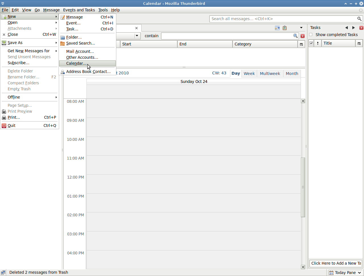Open the Tools menu
Viewport: 364px width, 276px height.
pos(103,10)
